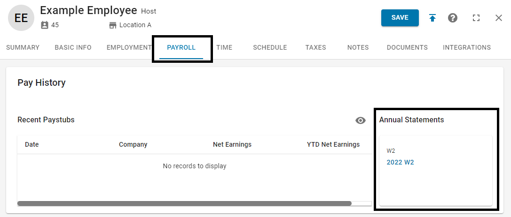Click the Company column header

133,144
